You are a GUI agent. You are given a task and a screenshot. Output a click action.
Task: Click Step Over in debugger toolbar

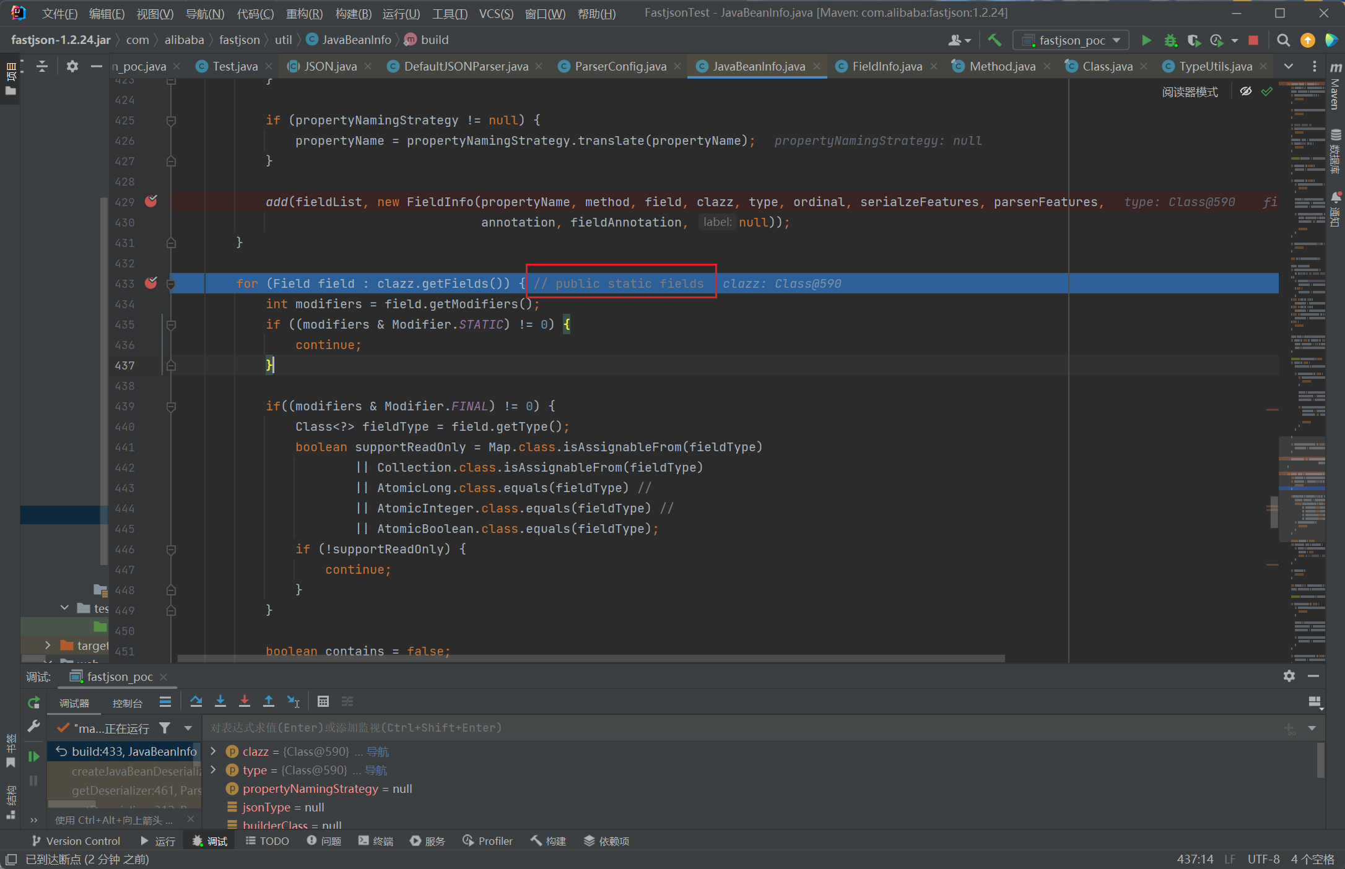click(x=196, y=701)
